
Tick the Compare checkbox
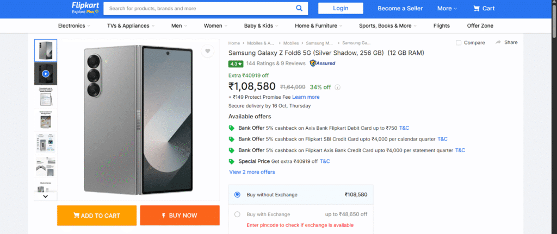[x=459, y=42]
